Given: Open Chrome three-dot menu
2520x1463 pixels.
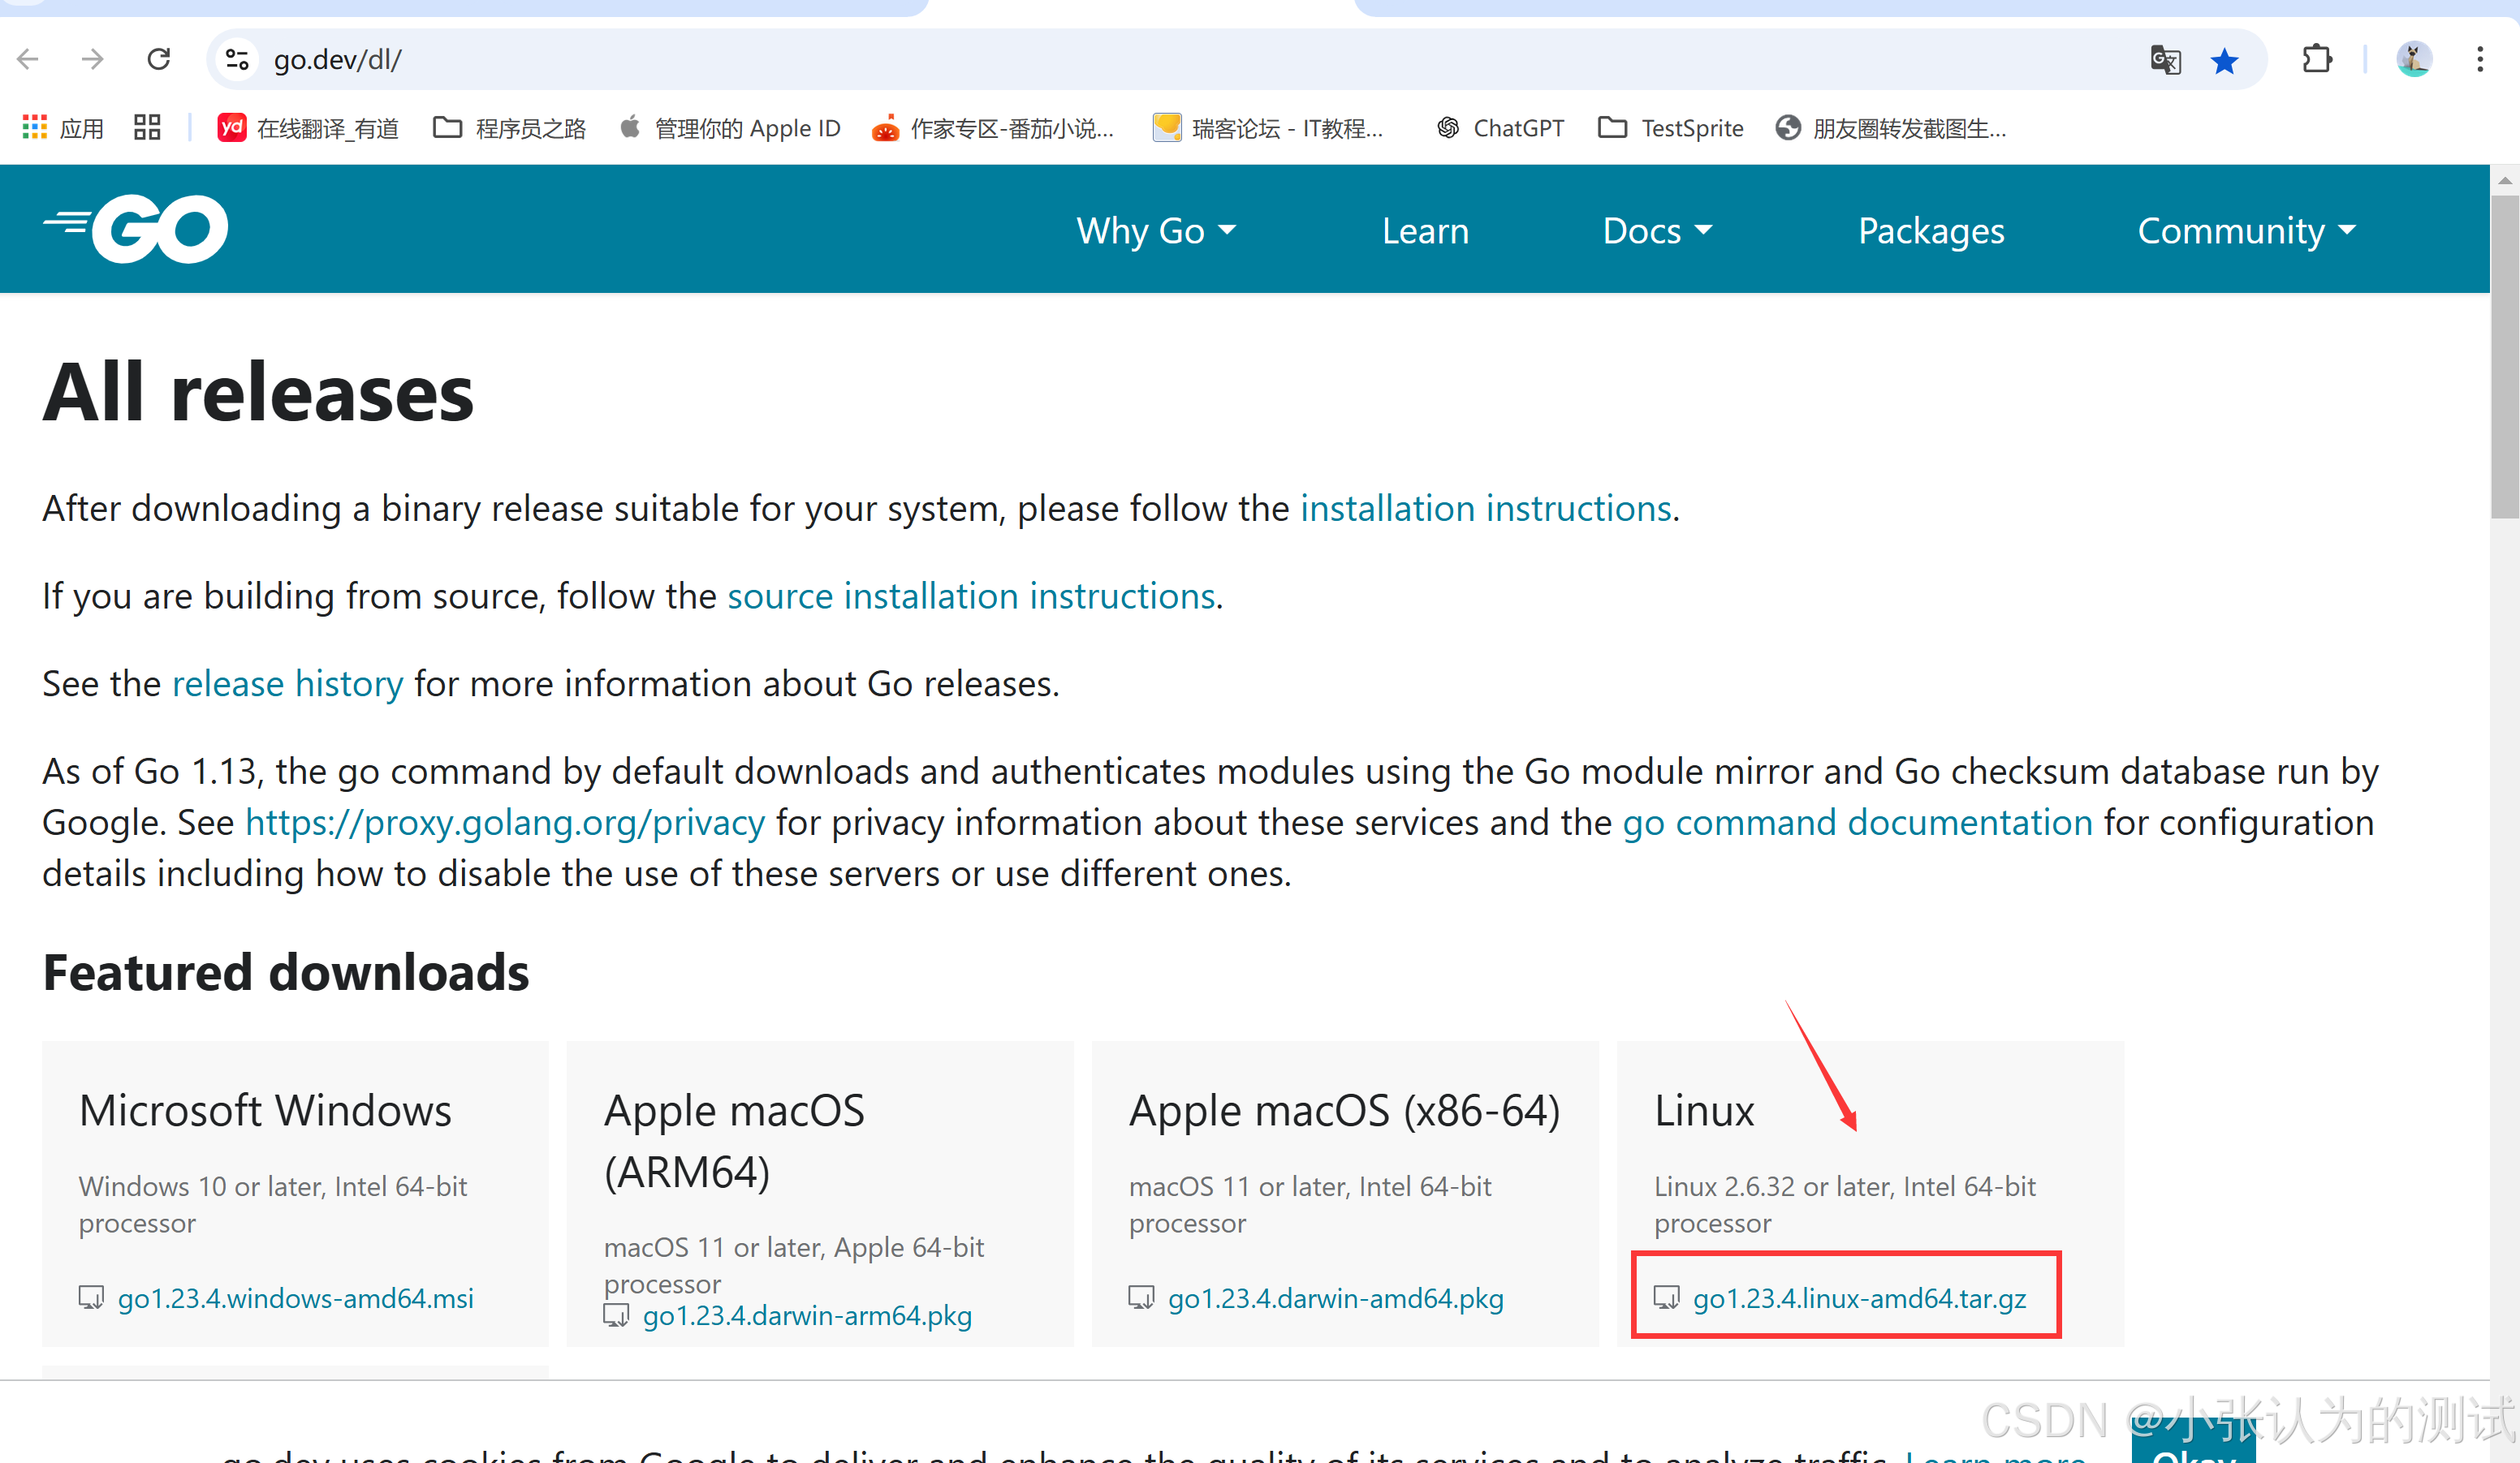Looking at the screenshot, I should point(2479,59).
